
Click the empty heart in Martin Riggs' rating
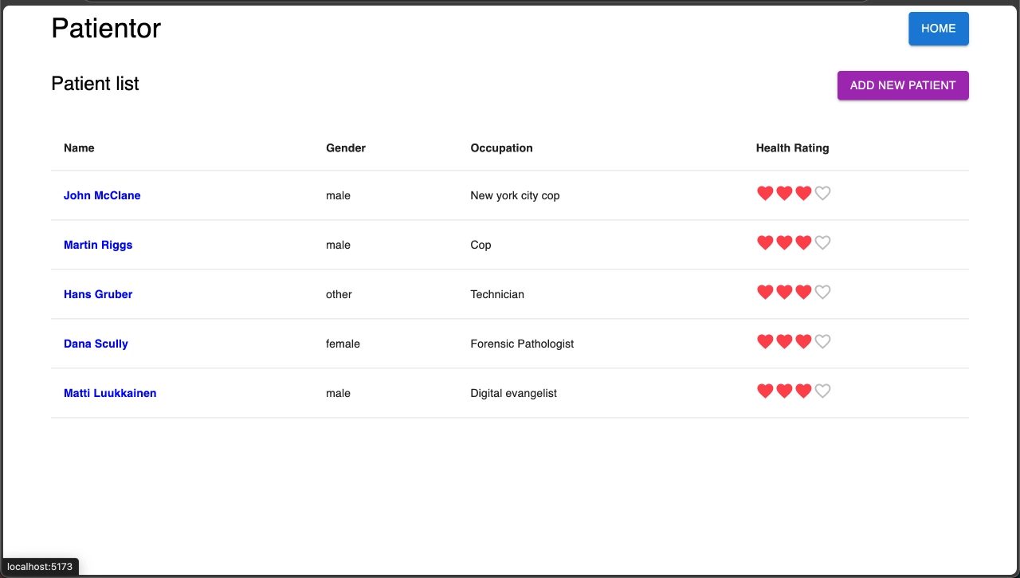coord(822,242)
